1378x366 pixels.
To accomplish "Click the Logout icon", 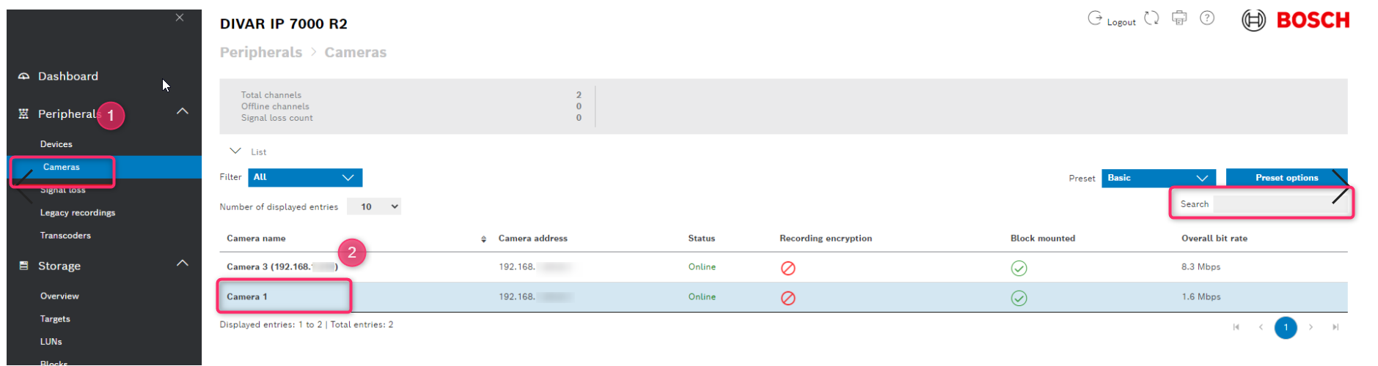I will (1095, 18).
